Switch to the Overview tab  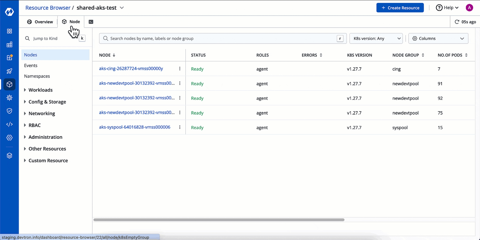click(40, 22)
